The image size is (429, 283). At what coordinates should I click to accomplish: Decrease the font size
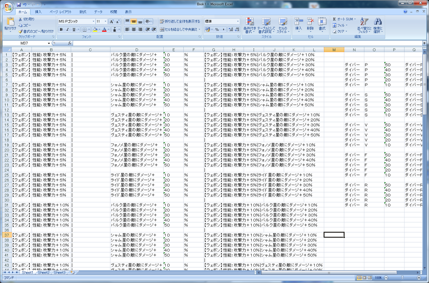tap(118, 21)
